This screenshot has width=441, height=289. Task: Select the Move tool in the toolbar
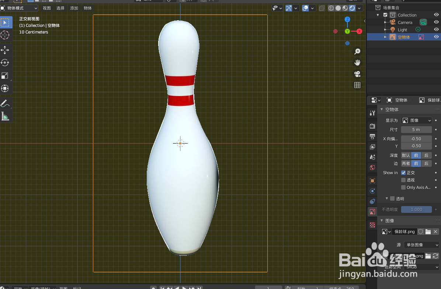tap(6, 50)
